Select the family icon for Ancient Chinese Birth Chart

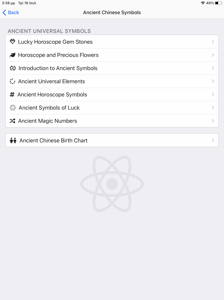13,140
